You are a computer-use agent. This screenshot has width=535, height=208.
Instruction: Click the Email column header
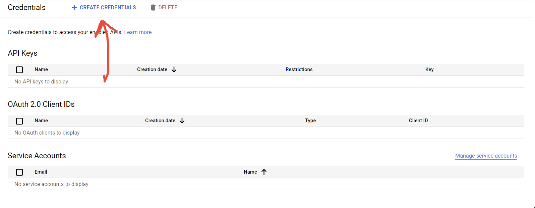coord(41,172)
